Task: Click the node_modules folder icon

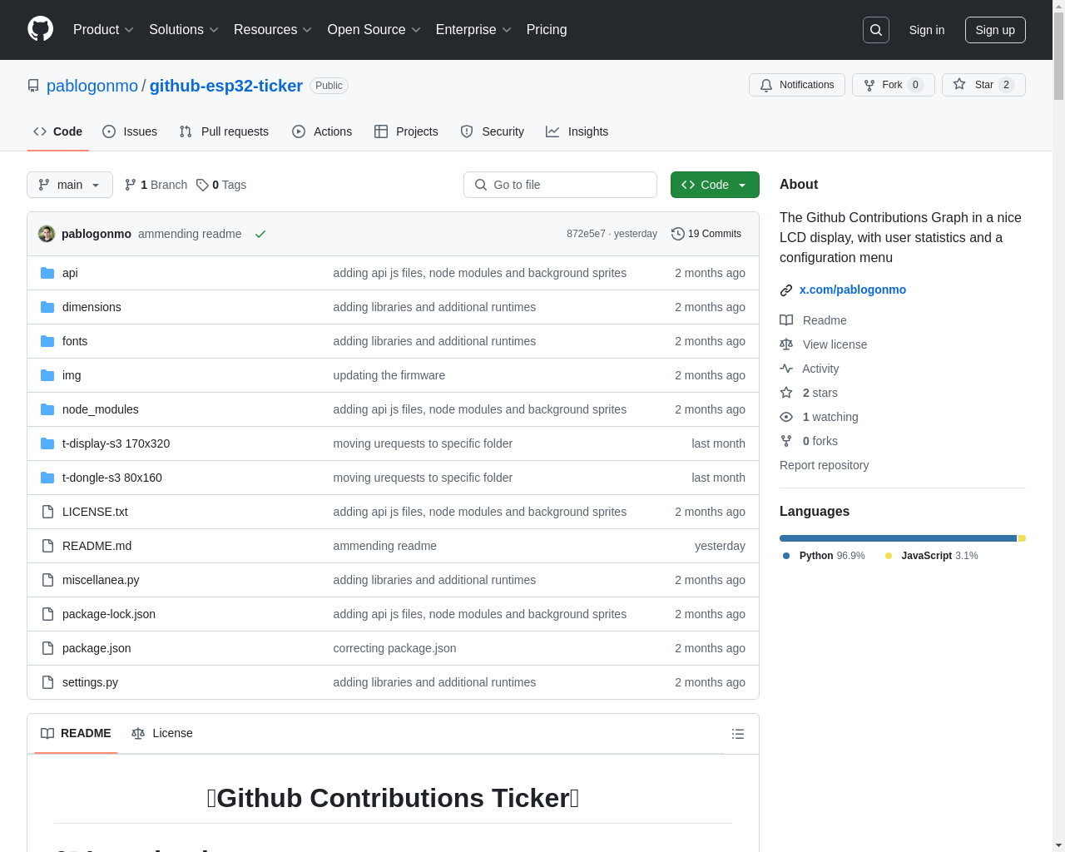Action: (47, 409)
